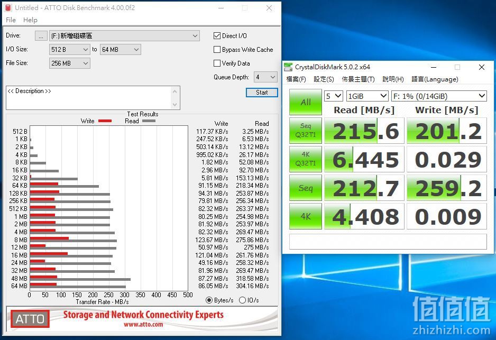496x340 pixels.
Task: Open the test count 5 dropdown
Action: tap(334, 96)
